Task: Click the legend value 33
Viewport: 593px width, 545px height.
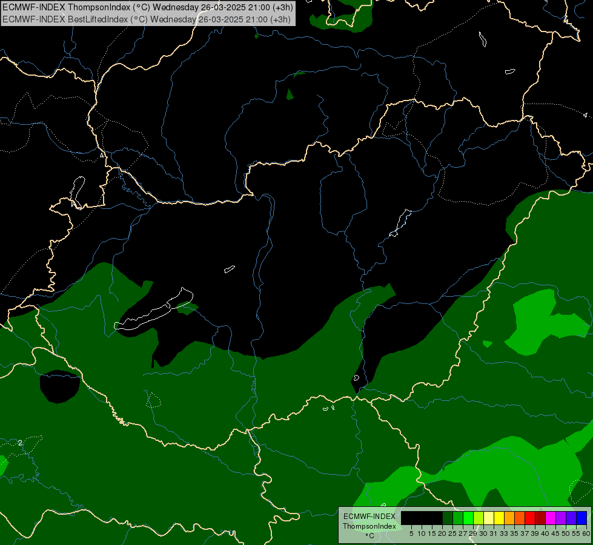Action: click(504, 533)
